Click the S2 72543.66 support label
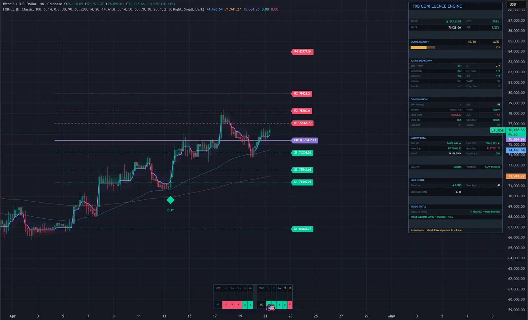528x320 pixels. click(303, 170)
